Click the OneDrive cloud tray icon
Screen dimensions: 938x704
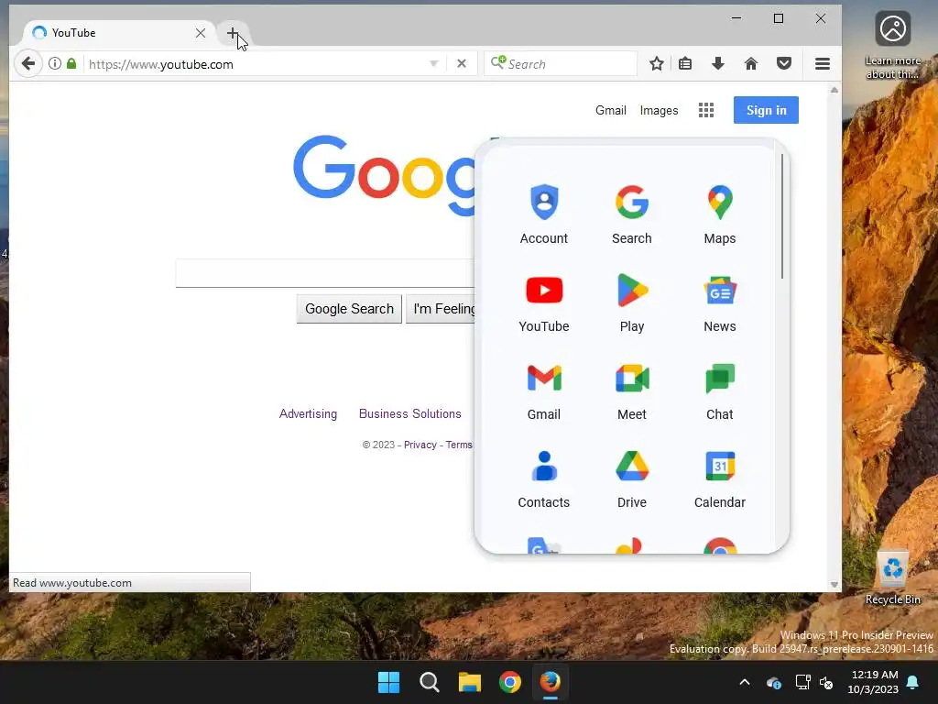pos(774,682)
